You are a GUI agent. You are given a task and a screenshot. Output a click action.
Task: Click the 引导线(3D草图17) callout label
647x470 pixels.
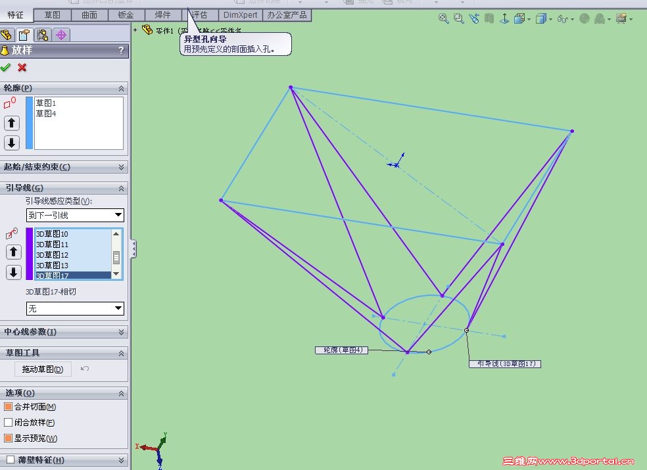[x=504, y=364]
